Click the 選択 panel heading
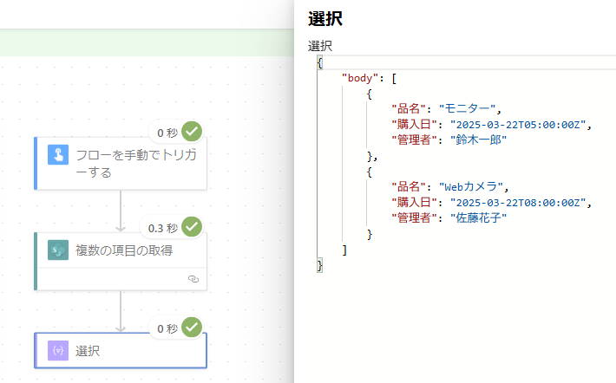The width and height of the screenshot is (616, 383). click(x=325, y=19)
